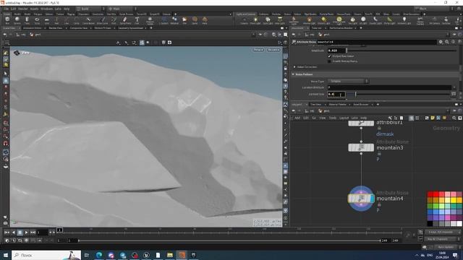Select the Sphere shelf tool

[17, 20]
